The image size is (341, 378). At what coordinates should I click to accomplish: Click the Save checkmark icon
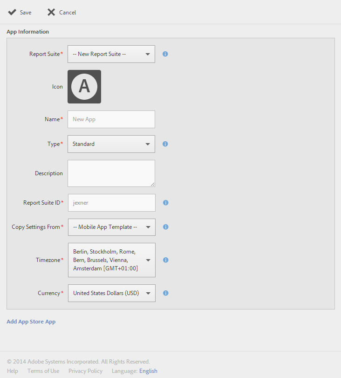(x=13, y=12)
